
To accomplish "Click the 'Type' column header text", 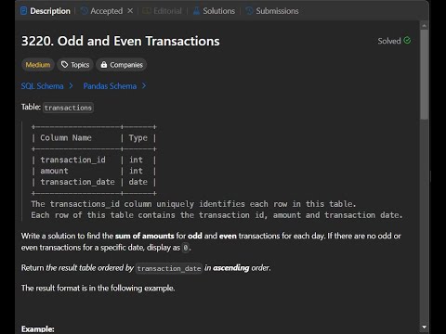I will pyautogui.click(x=138, y=138).
